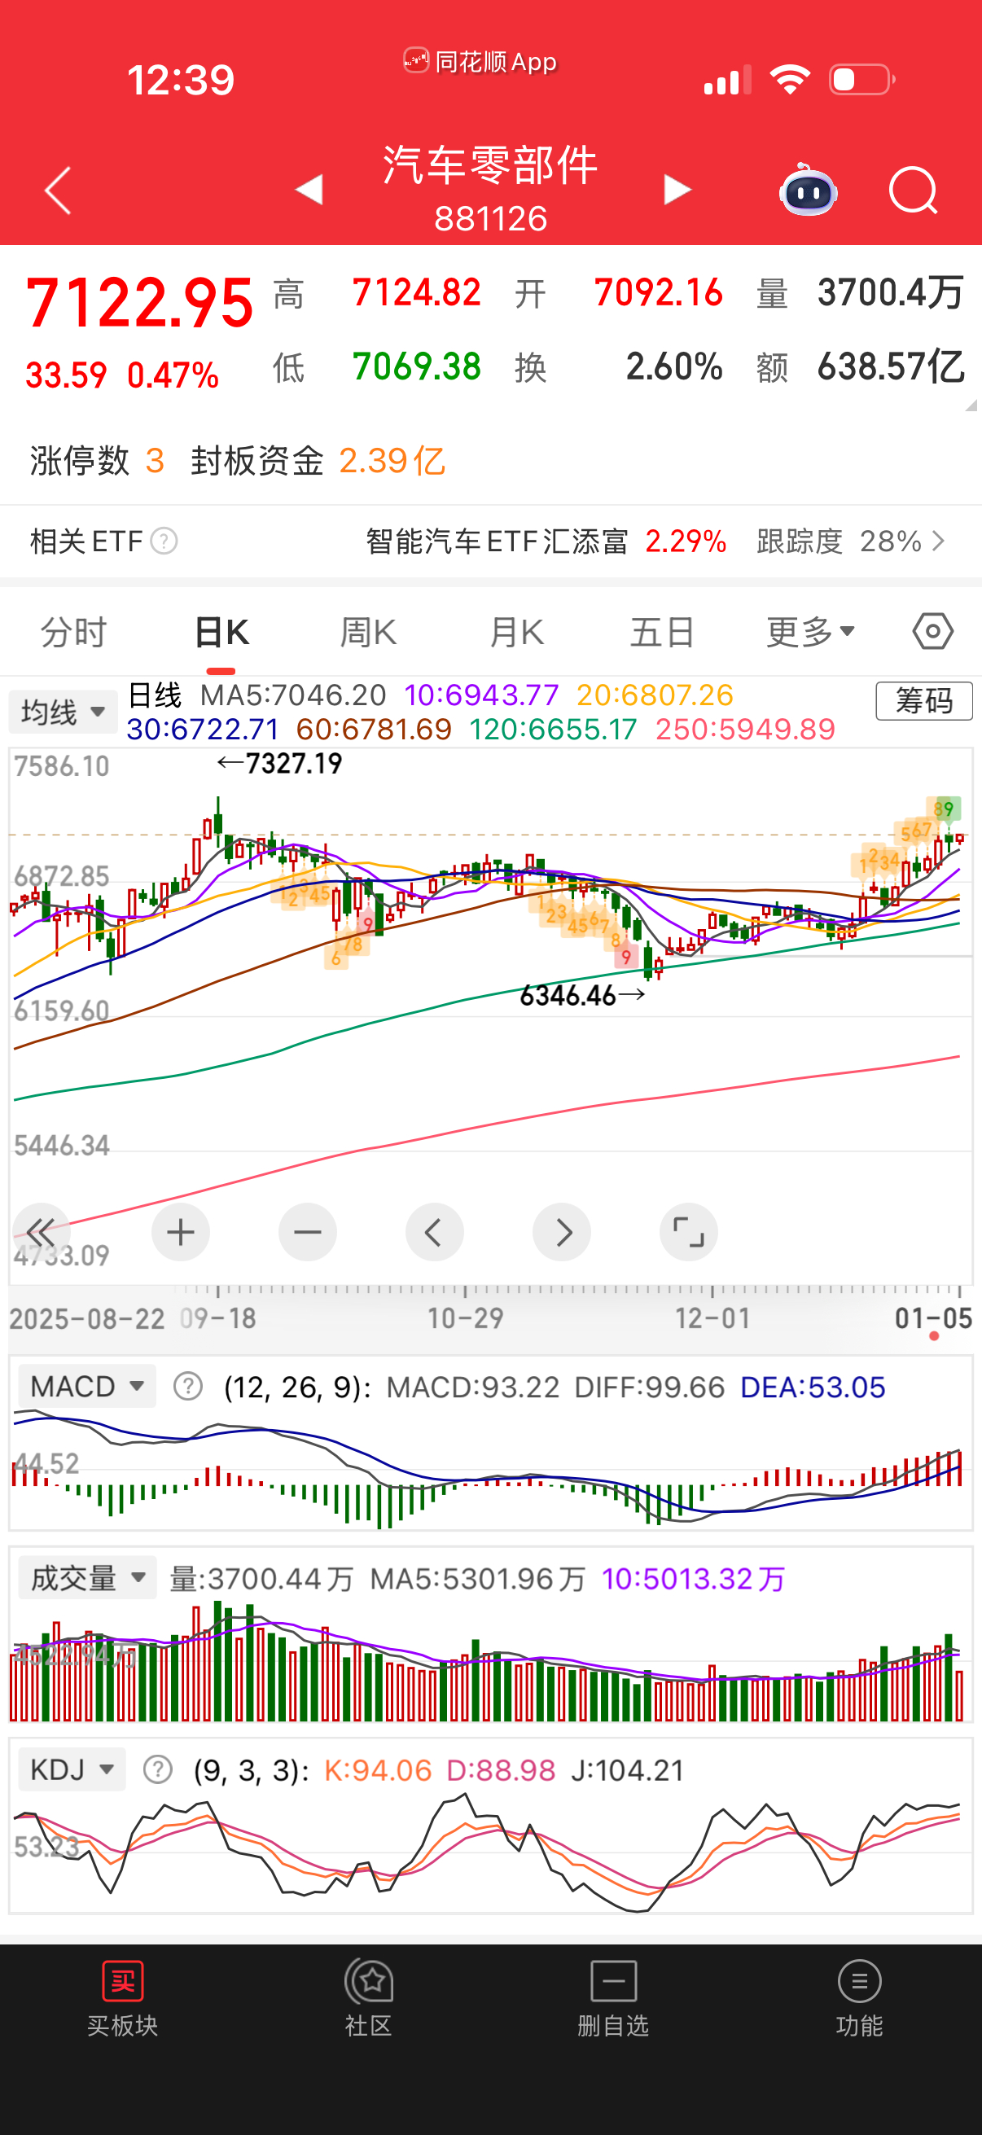
Task: Open the 成交量 indicator dropdown
Action: pos(87,1577)
